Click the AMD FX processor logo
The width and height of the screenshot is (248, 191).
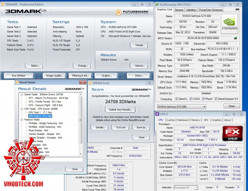[232, 133]
